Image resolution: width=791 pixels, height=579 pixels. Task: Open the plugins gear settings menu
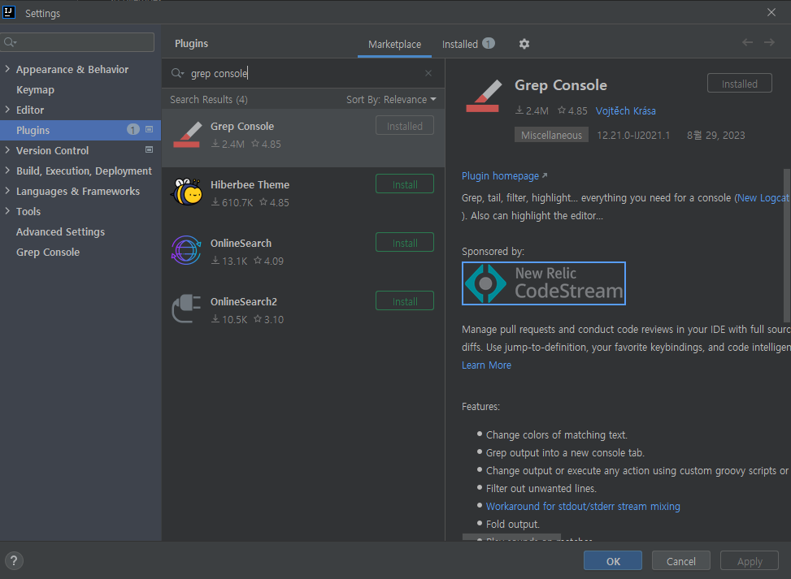[524, 44]
